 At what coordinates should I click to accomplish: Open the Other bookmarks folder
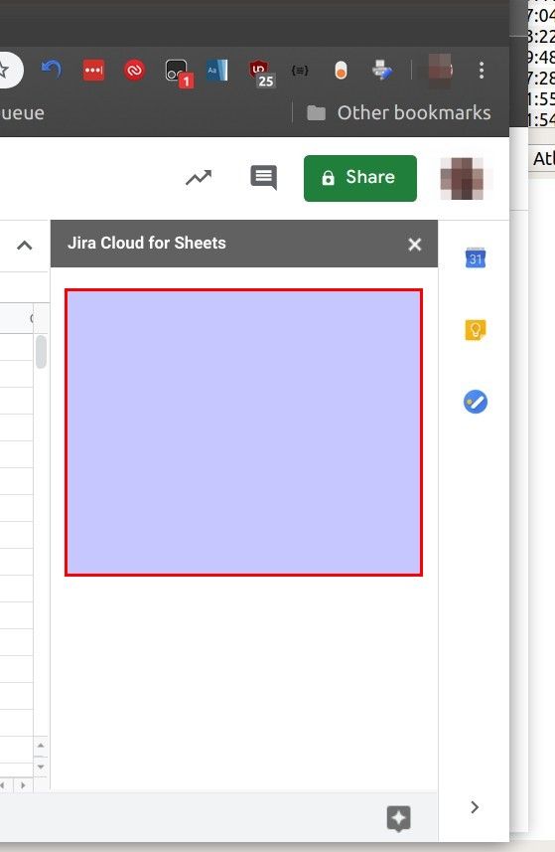coord(399,112)
